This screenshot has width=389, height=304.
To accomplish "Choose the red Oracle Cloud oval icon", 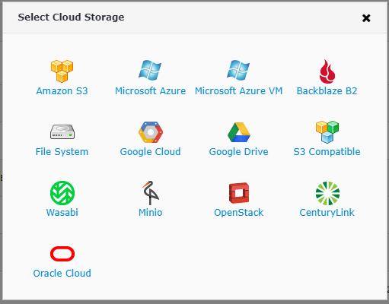I will click(62, 254).
